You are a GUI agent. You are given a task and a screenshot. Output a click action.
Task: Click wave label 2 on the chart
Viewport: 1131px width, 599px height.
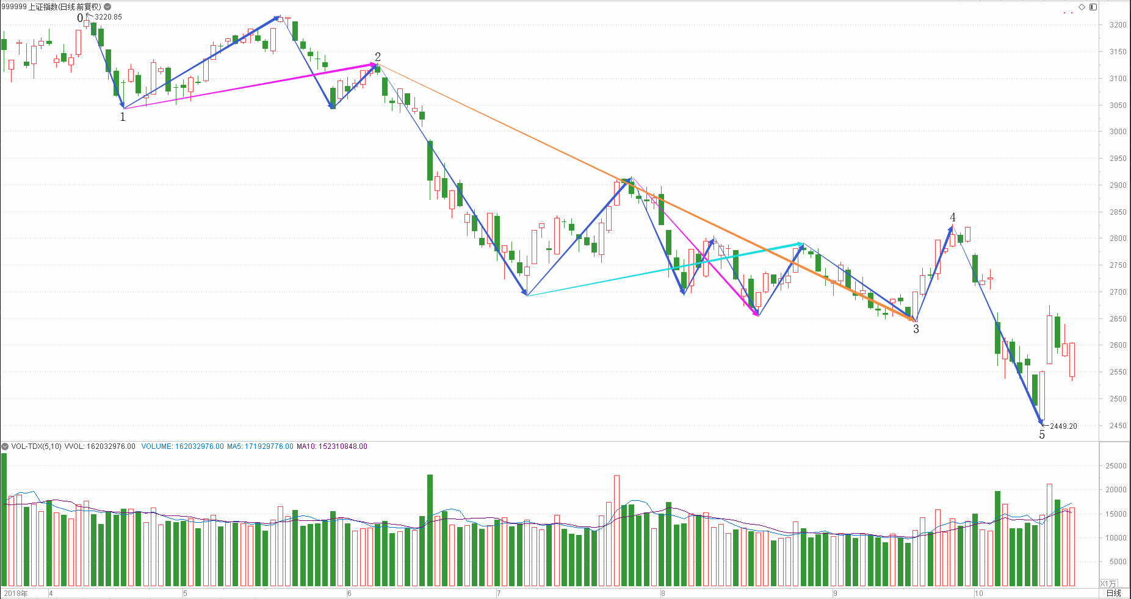pyautogui.click(x=378, y=57)
